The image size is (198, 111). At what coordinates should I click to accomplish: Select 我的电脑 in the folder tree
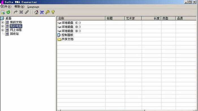tap(16, 26)
